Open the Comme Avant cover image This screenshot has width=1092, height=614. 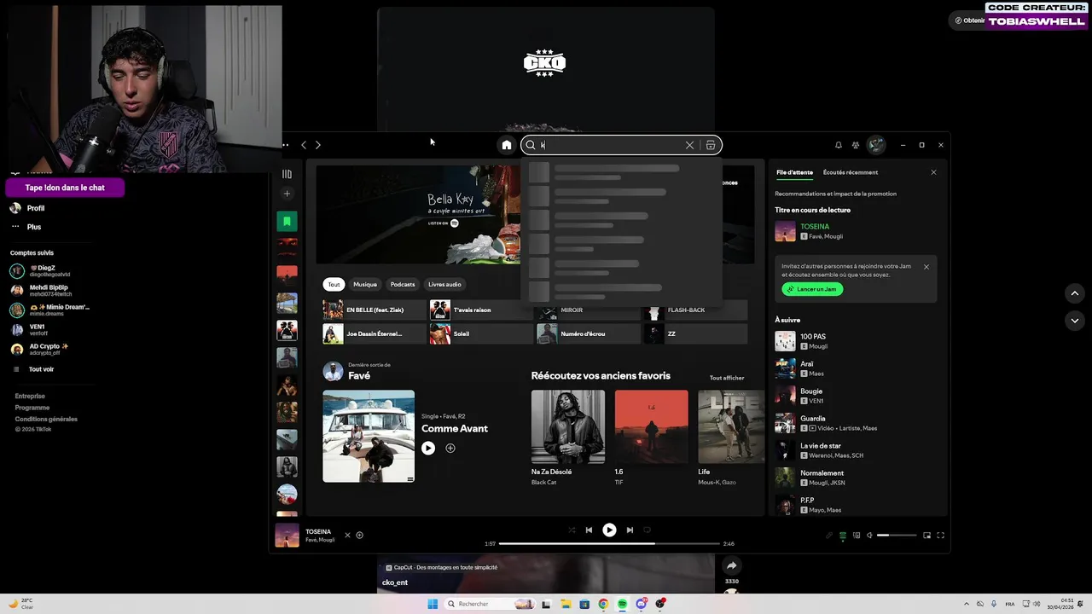click(x=369, y=436)
